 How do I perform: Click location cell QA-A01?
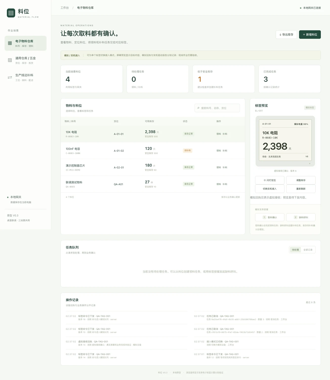118,184
